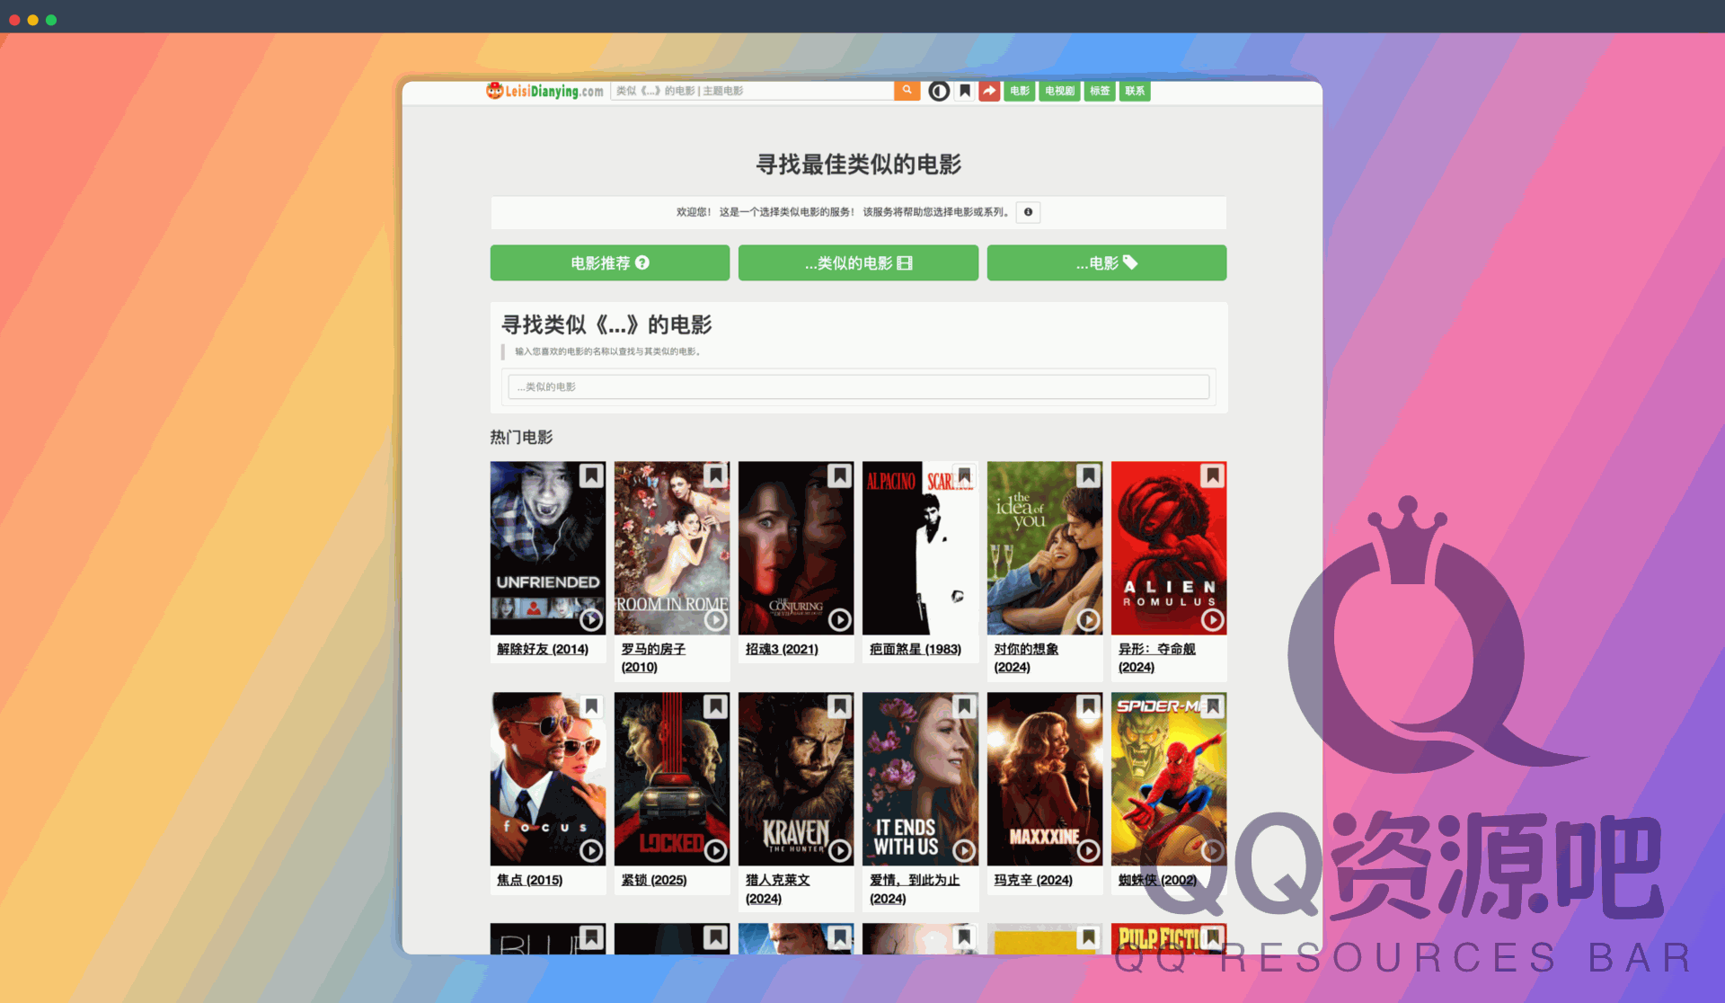Click the play icon on the Kraven poster
This screenshot has height=1003, width=1725.
[839, 850]
